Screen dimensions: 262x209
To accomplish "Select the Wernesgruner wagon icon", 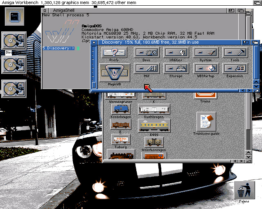I will click(121, 96).
